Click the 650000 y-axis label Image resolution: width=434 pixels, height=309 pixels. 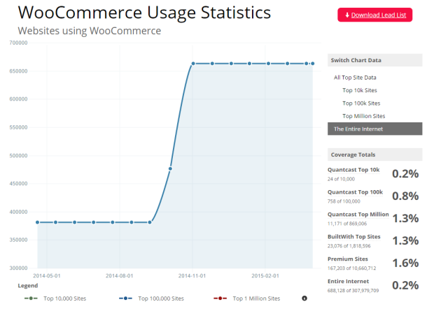click(18, 71)
